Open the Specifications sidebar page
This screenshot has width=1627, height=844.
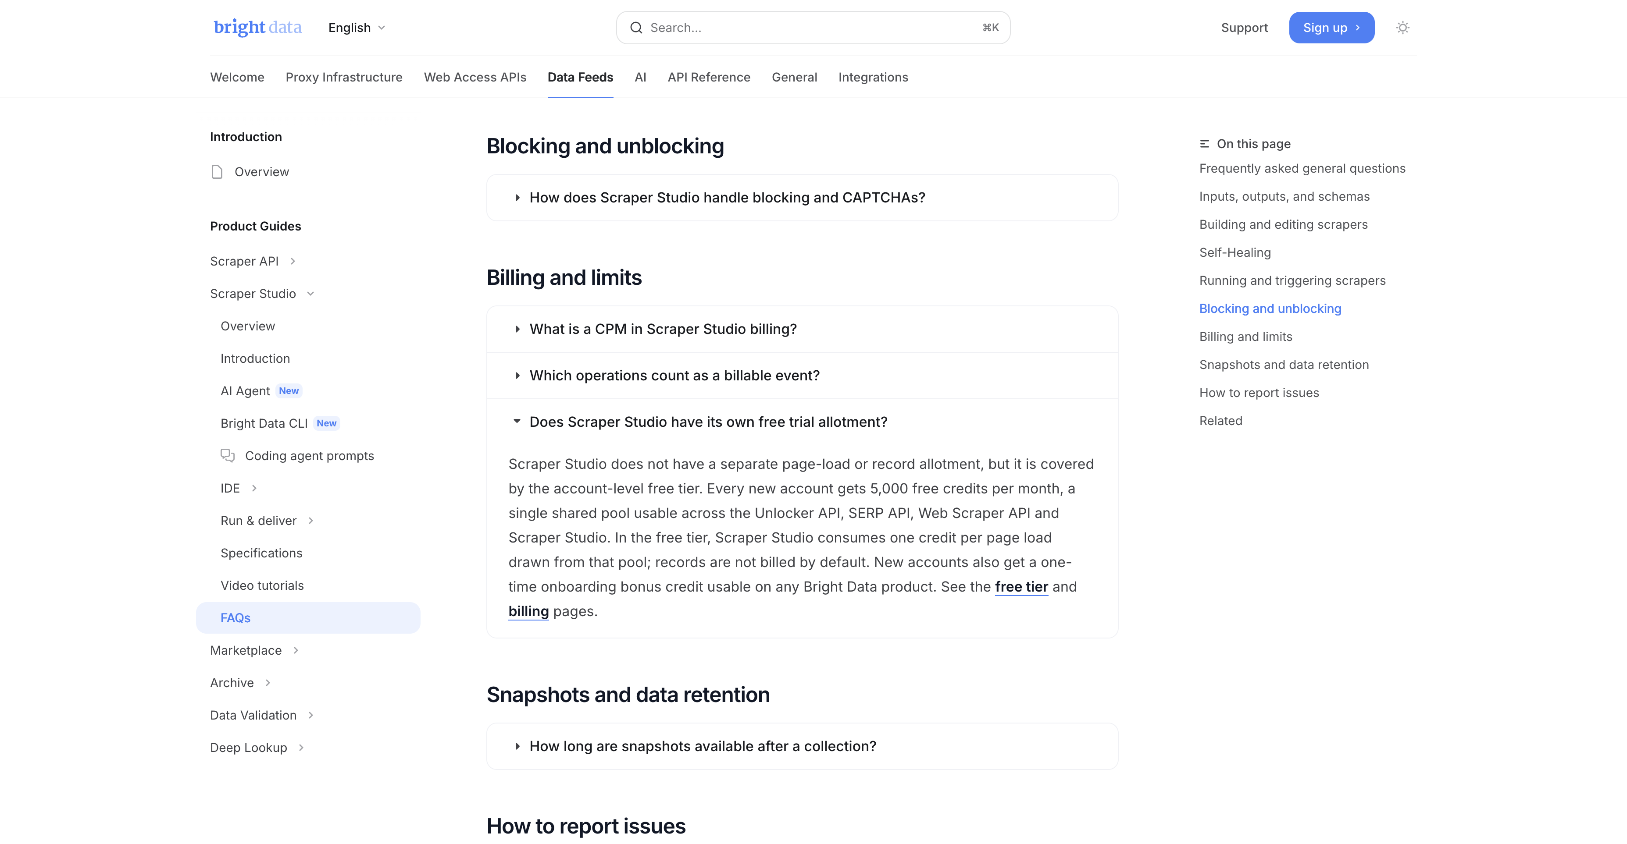click(261, 553)
